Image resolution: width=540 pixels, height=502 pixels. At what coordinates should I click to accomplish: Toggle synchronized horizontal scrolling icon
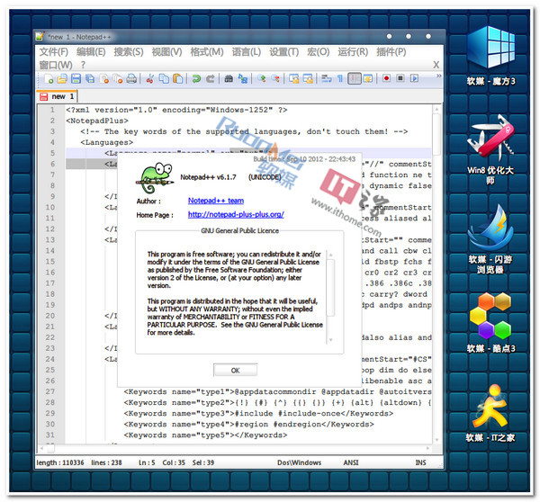coord(308,79)
